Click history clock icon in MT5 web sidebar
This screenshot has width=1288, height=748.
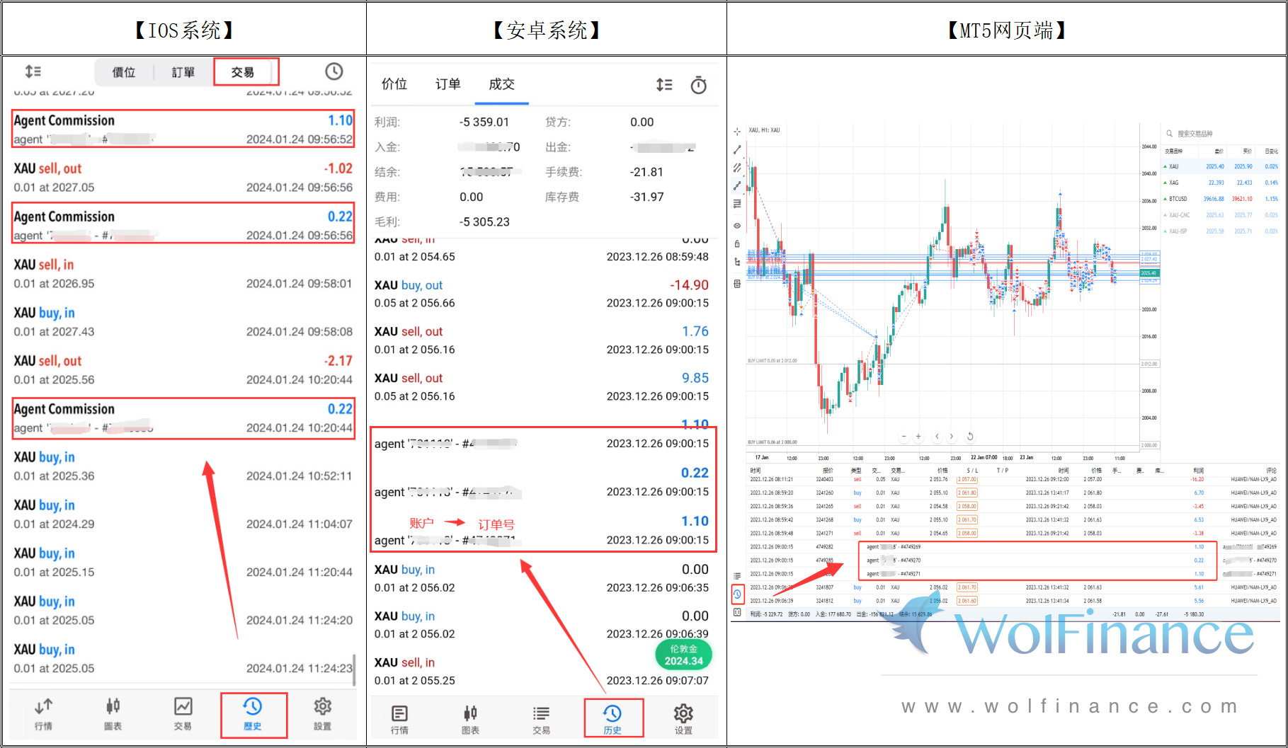[x=737, y=594]
